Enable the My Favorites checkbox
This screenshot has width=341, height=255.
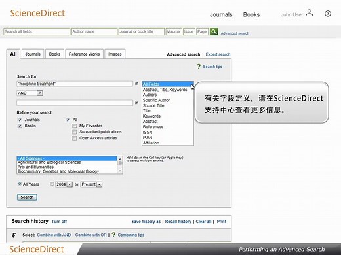[x=75, y=126]
